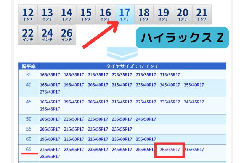The image size is (244, 163).
Task: Click the highlighted 17 inch tab
Action: click(124, 15)
